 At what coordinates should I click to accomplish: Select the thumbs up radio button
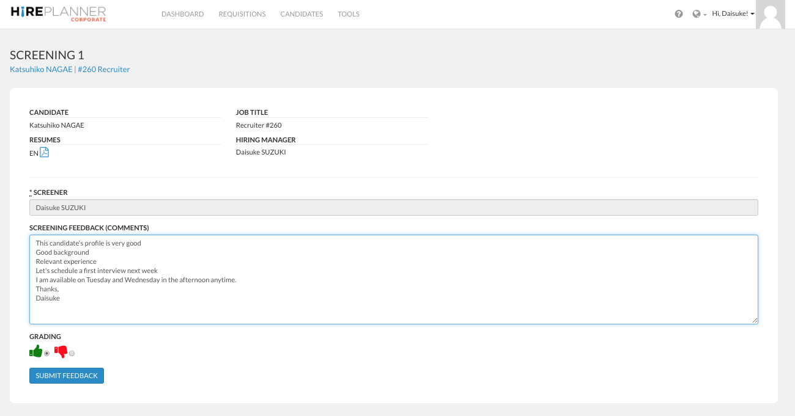pos(47,354)
